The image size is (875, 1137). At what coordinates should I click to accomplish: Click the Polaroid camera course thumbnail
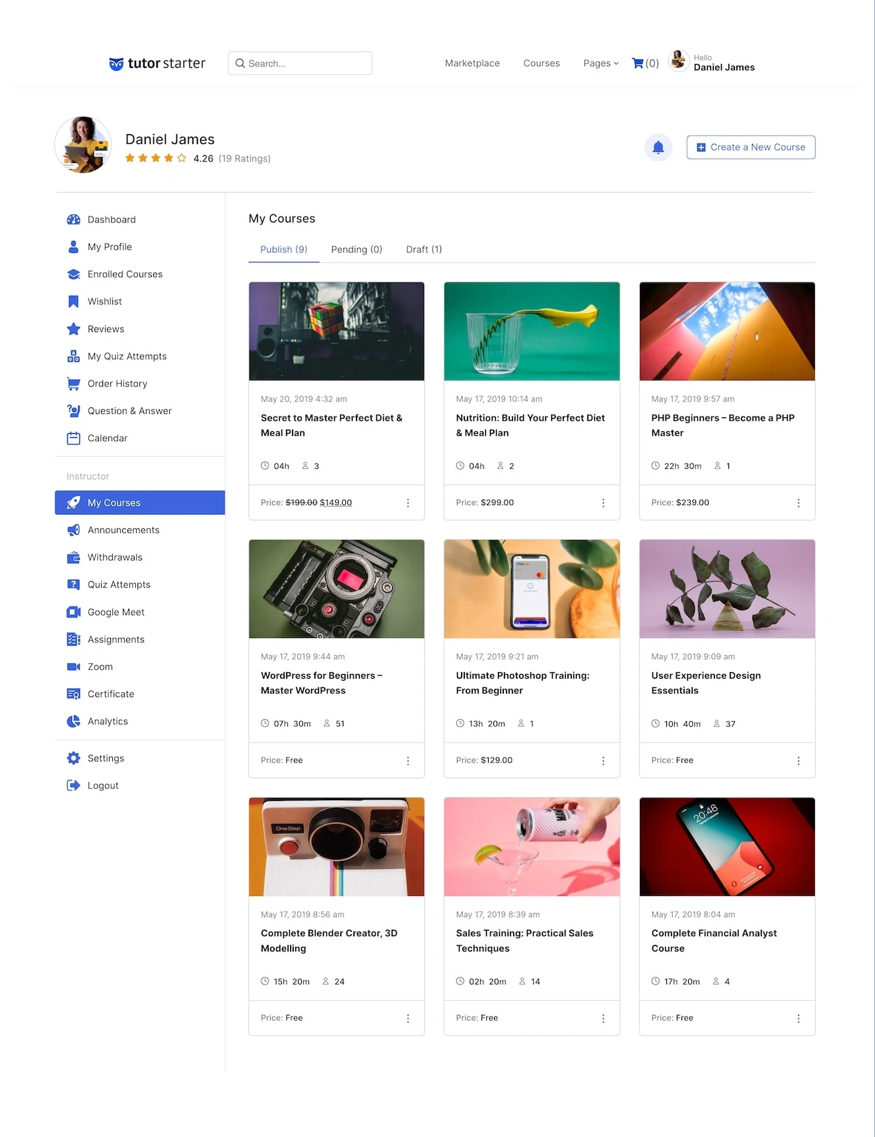click(337, 846)
